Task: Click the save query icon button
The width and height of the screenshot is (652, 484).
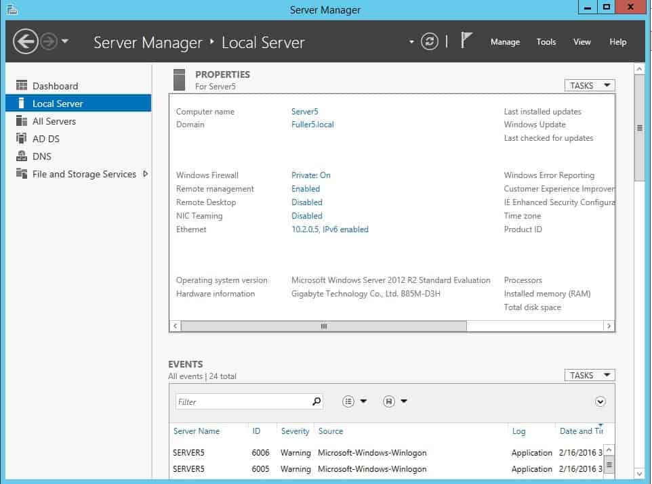Action: [389, 401]
